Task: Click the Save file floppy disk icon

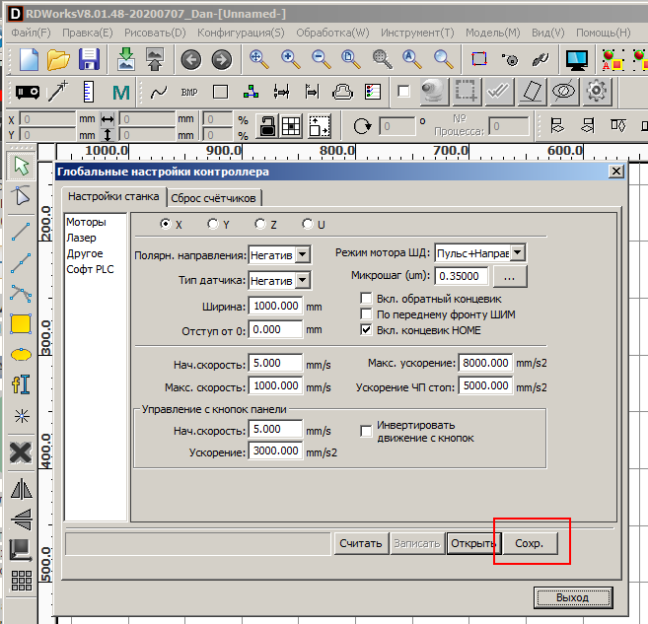Action: coord(89,59)
